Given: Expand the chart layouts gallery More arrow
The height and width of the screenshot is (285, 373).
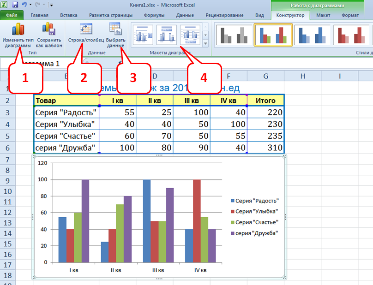Looking at the screenshot, I should point(205,43).
